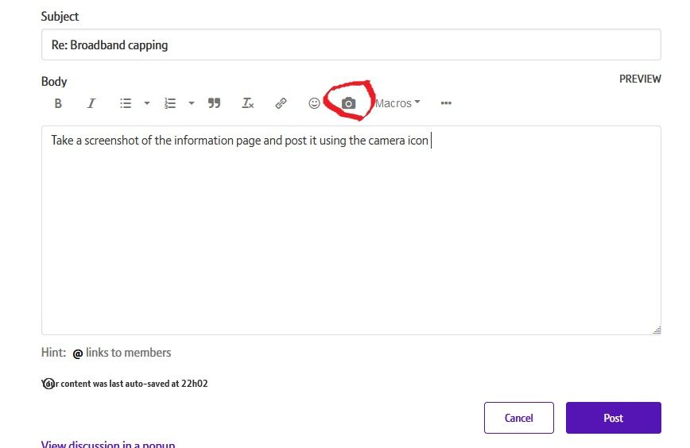Click the camera icon to insert photos
The image size is (690, 448).
pos(348,103)
